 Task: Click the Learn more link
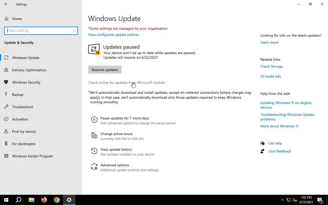pyautogui.click(x=269, y=42)
